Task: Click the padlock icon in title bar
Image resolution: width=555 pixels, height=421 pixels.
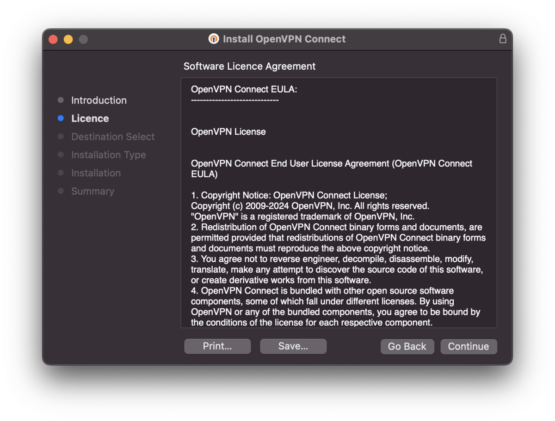Action: point(503,39)
